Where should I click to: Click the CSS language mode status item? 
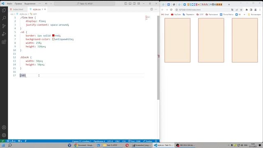point(124,141)
